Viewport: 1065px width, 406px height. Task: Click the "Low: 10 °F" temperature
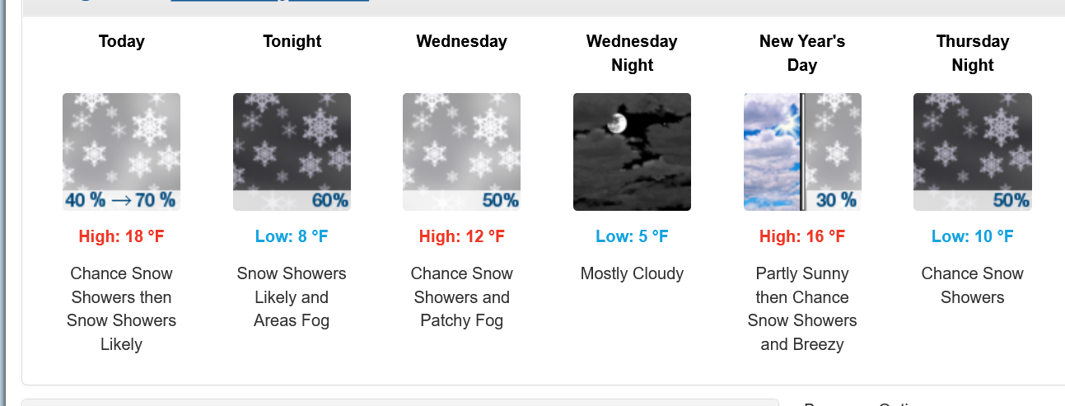972,237
